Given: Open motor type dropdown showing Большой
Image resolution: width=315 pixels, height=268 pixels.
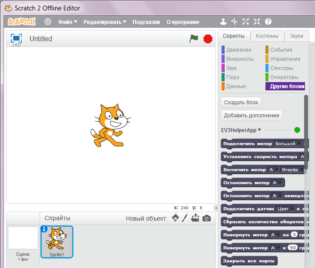Looking at the screenshot, I should [288, 144].
